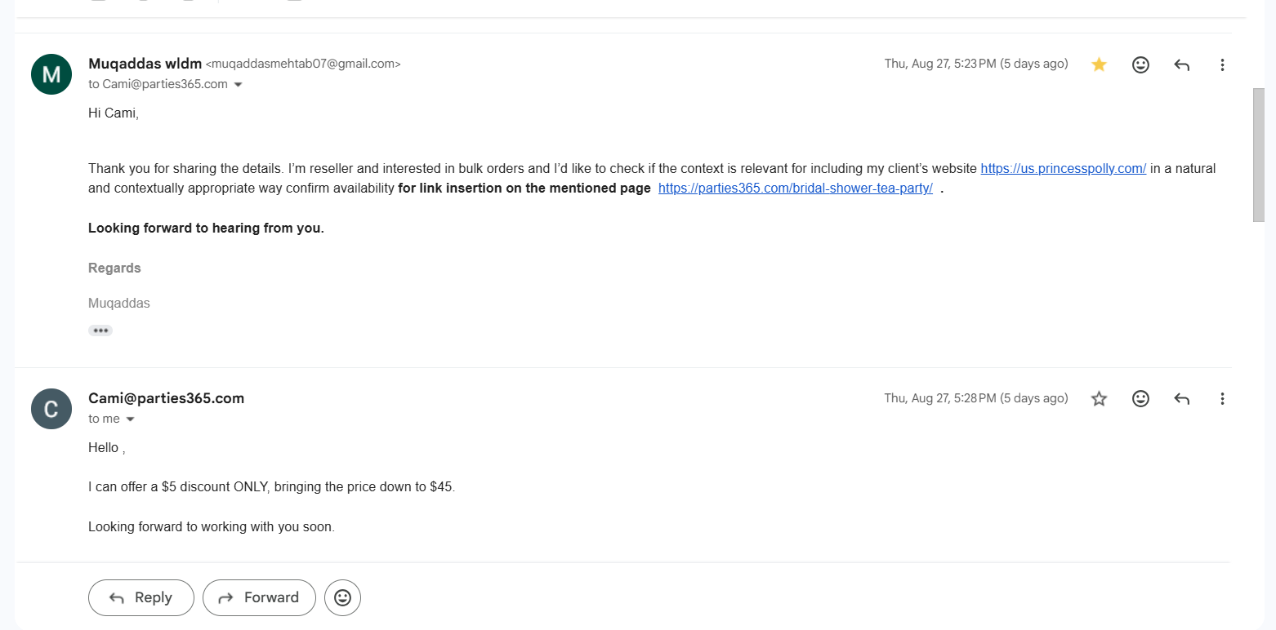This screenshot has width=1276, height=630.
Task: Click the Forward button
Action: pos(259,597)
